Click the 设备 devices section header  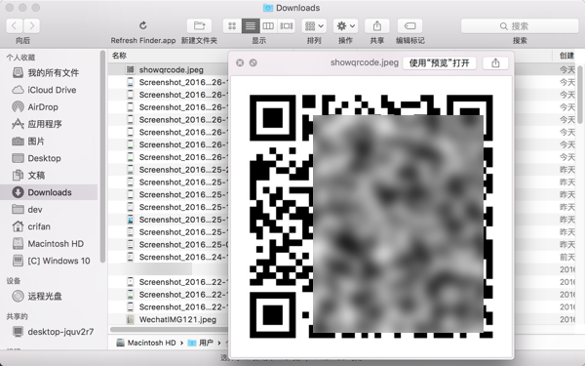click(x=14, y=281)
